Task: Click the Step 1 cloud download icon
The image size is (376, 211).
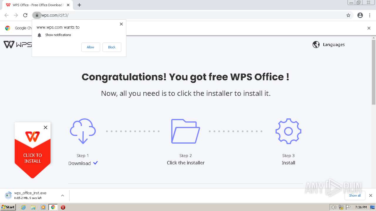Action: [x=83, y=131]
